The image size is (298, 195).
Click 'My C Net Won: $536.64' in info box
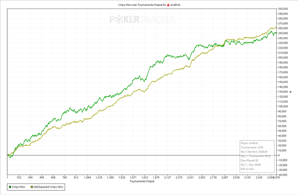(x=254, y=152)
